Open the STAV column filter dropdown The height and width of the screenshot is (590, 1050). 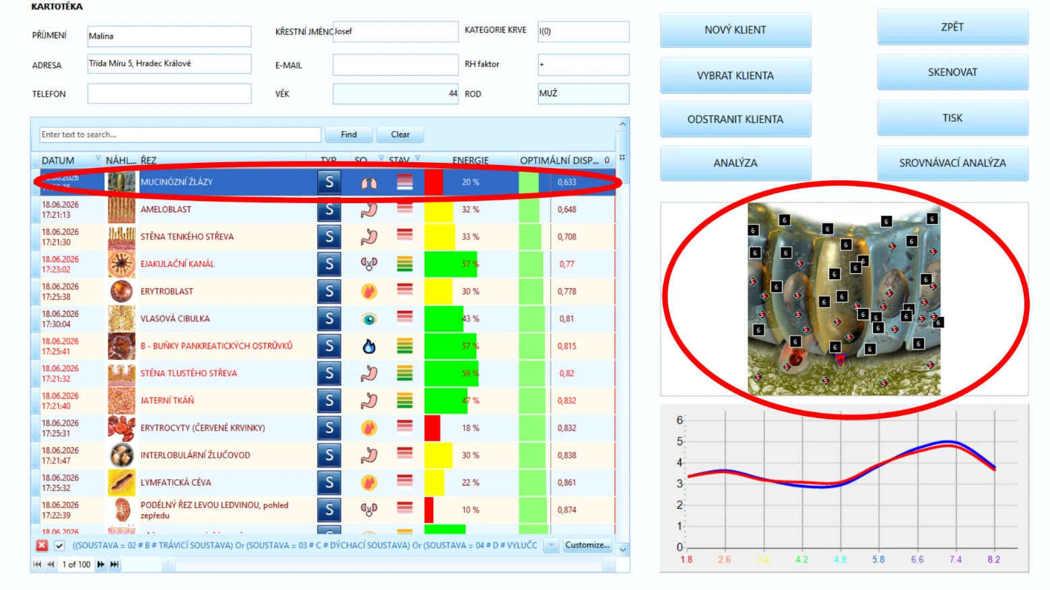click(x=418, y=159)
